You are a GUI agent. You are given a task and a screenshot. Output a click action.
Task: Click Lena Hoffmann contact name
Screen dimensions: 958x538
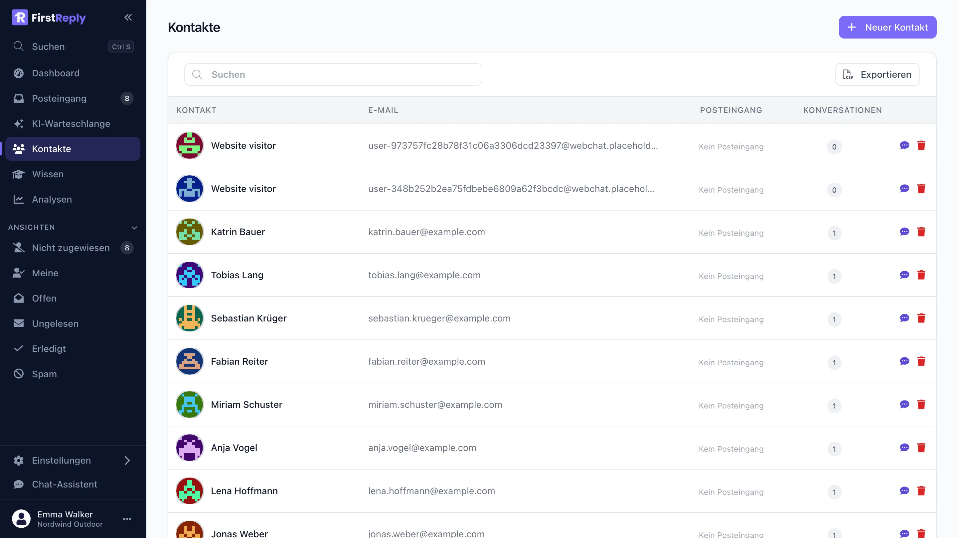pyautogui.click(x=244, y=491)
